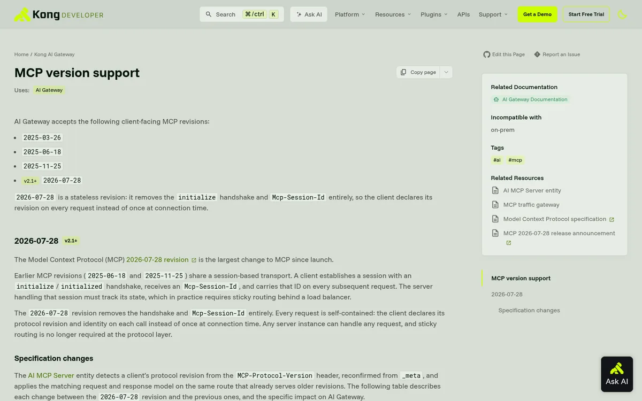642x401 pixels.
Task: Click the Copy page button
Action: (418, 72)
